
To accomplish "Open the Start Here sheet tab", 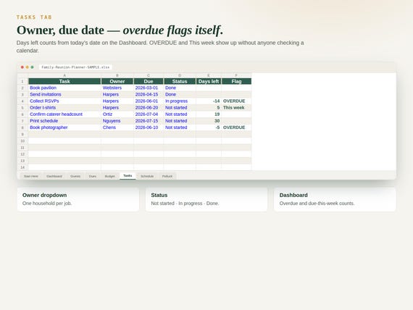I will click(31, 176).
